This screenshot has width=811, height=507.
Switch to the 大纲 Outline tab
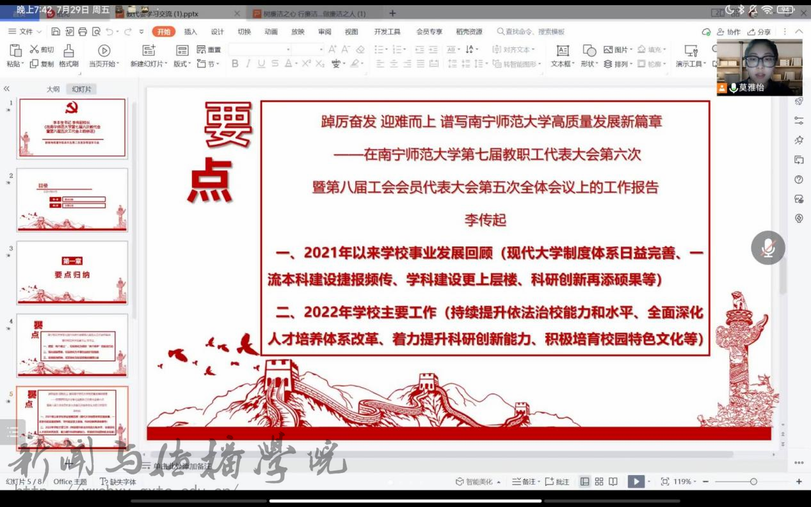(x=53, y=89)
